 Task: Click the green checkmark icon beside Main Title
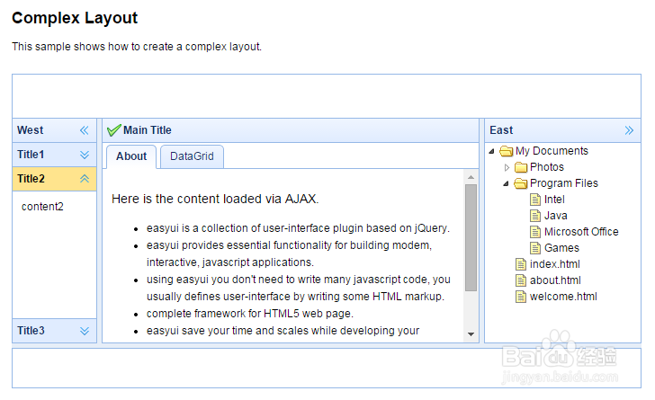(x=113, y=130)
